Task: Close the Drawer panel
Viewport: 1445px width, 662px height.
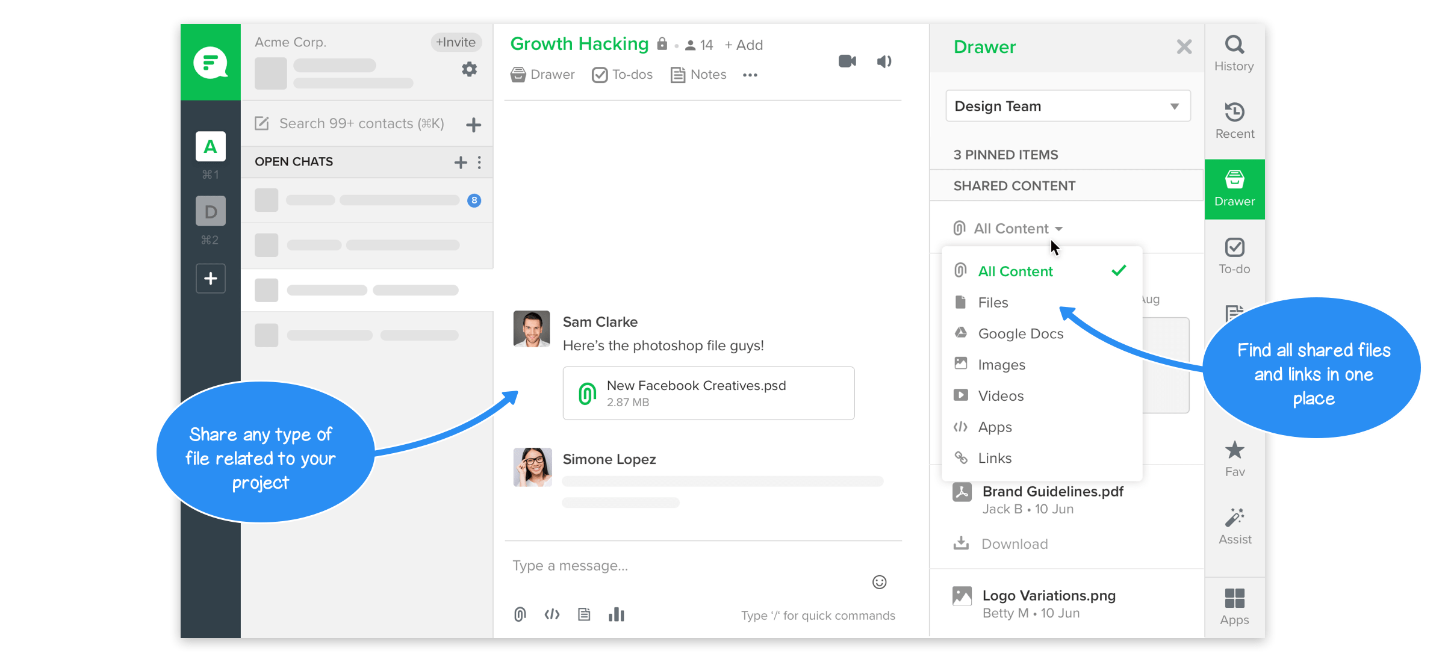Action: [x=1184, y=47]
